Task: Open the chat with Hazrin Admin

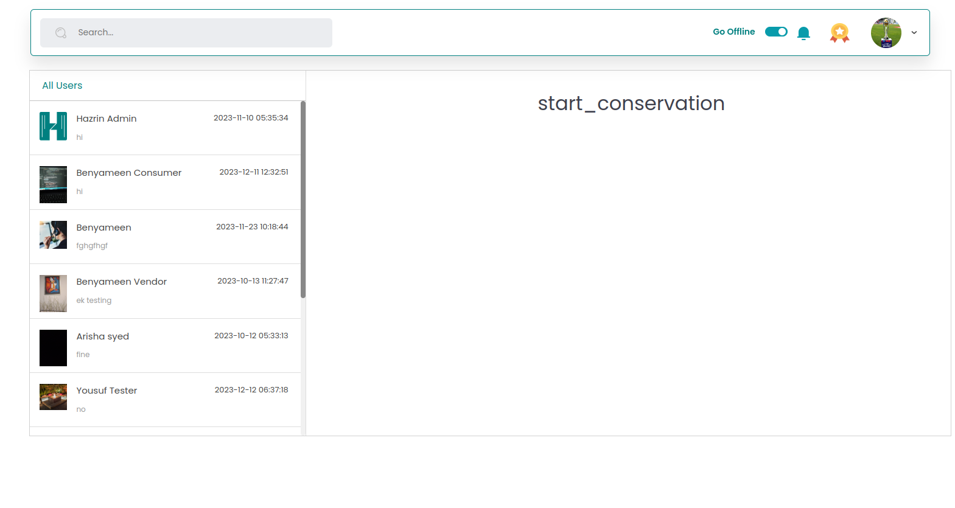Action: click(x=107, y=119)
